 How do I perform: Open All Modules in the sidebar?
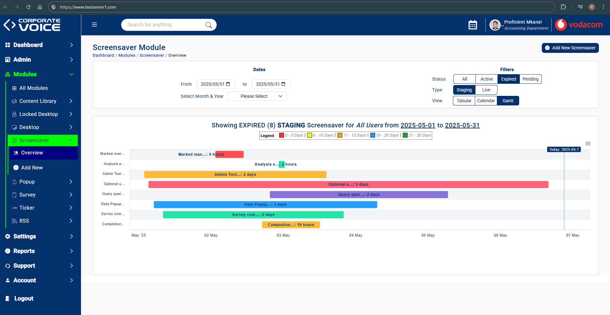click(33, 88)
